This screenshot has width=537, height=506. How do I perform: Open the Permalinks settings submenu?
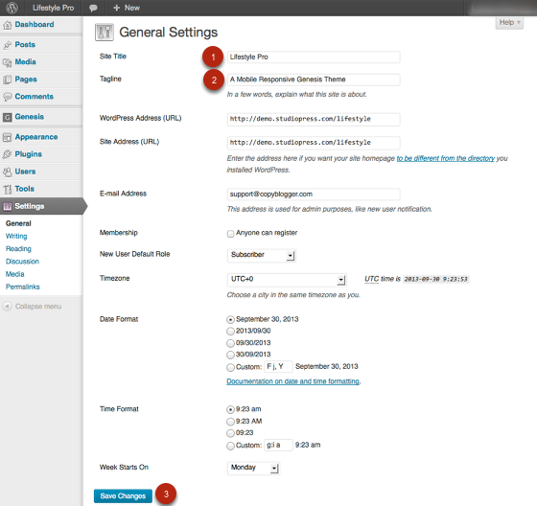(x=23, y=287)
